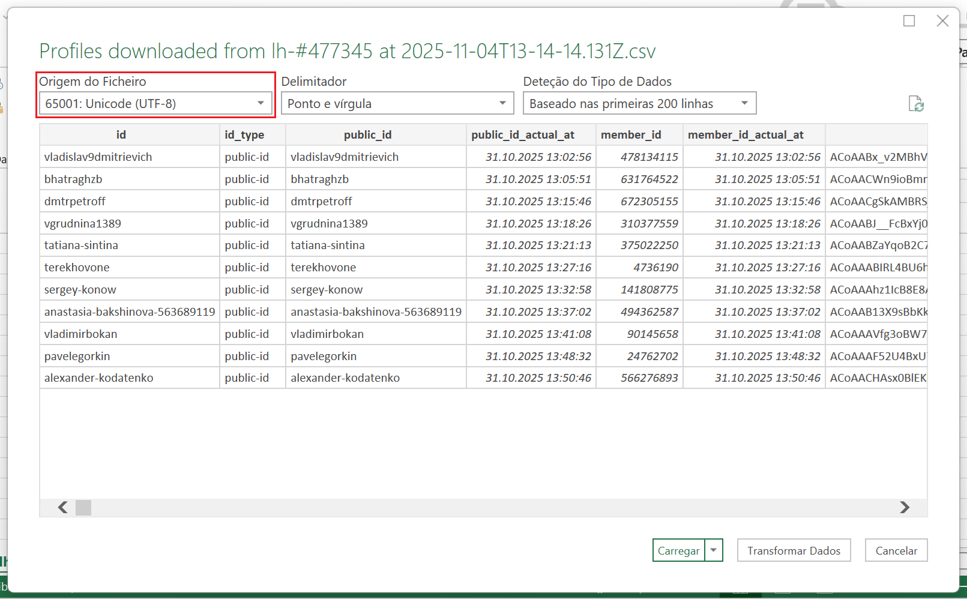This screenshot has height=599, width=967.
Task: Close the CSV import dialog
Action: [x=942, y=21]
